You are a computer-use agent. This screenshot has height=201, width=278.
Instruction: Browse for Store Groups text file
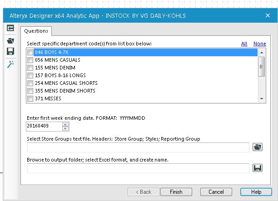point(258,147)
